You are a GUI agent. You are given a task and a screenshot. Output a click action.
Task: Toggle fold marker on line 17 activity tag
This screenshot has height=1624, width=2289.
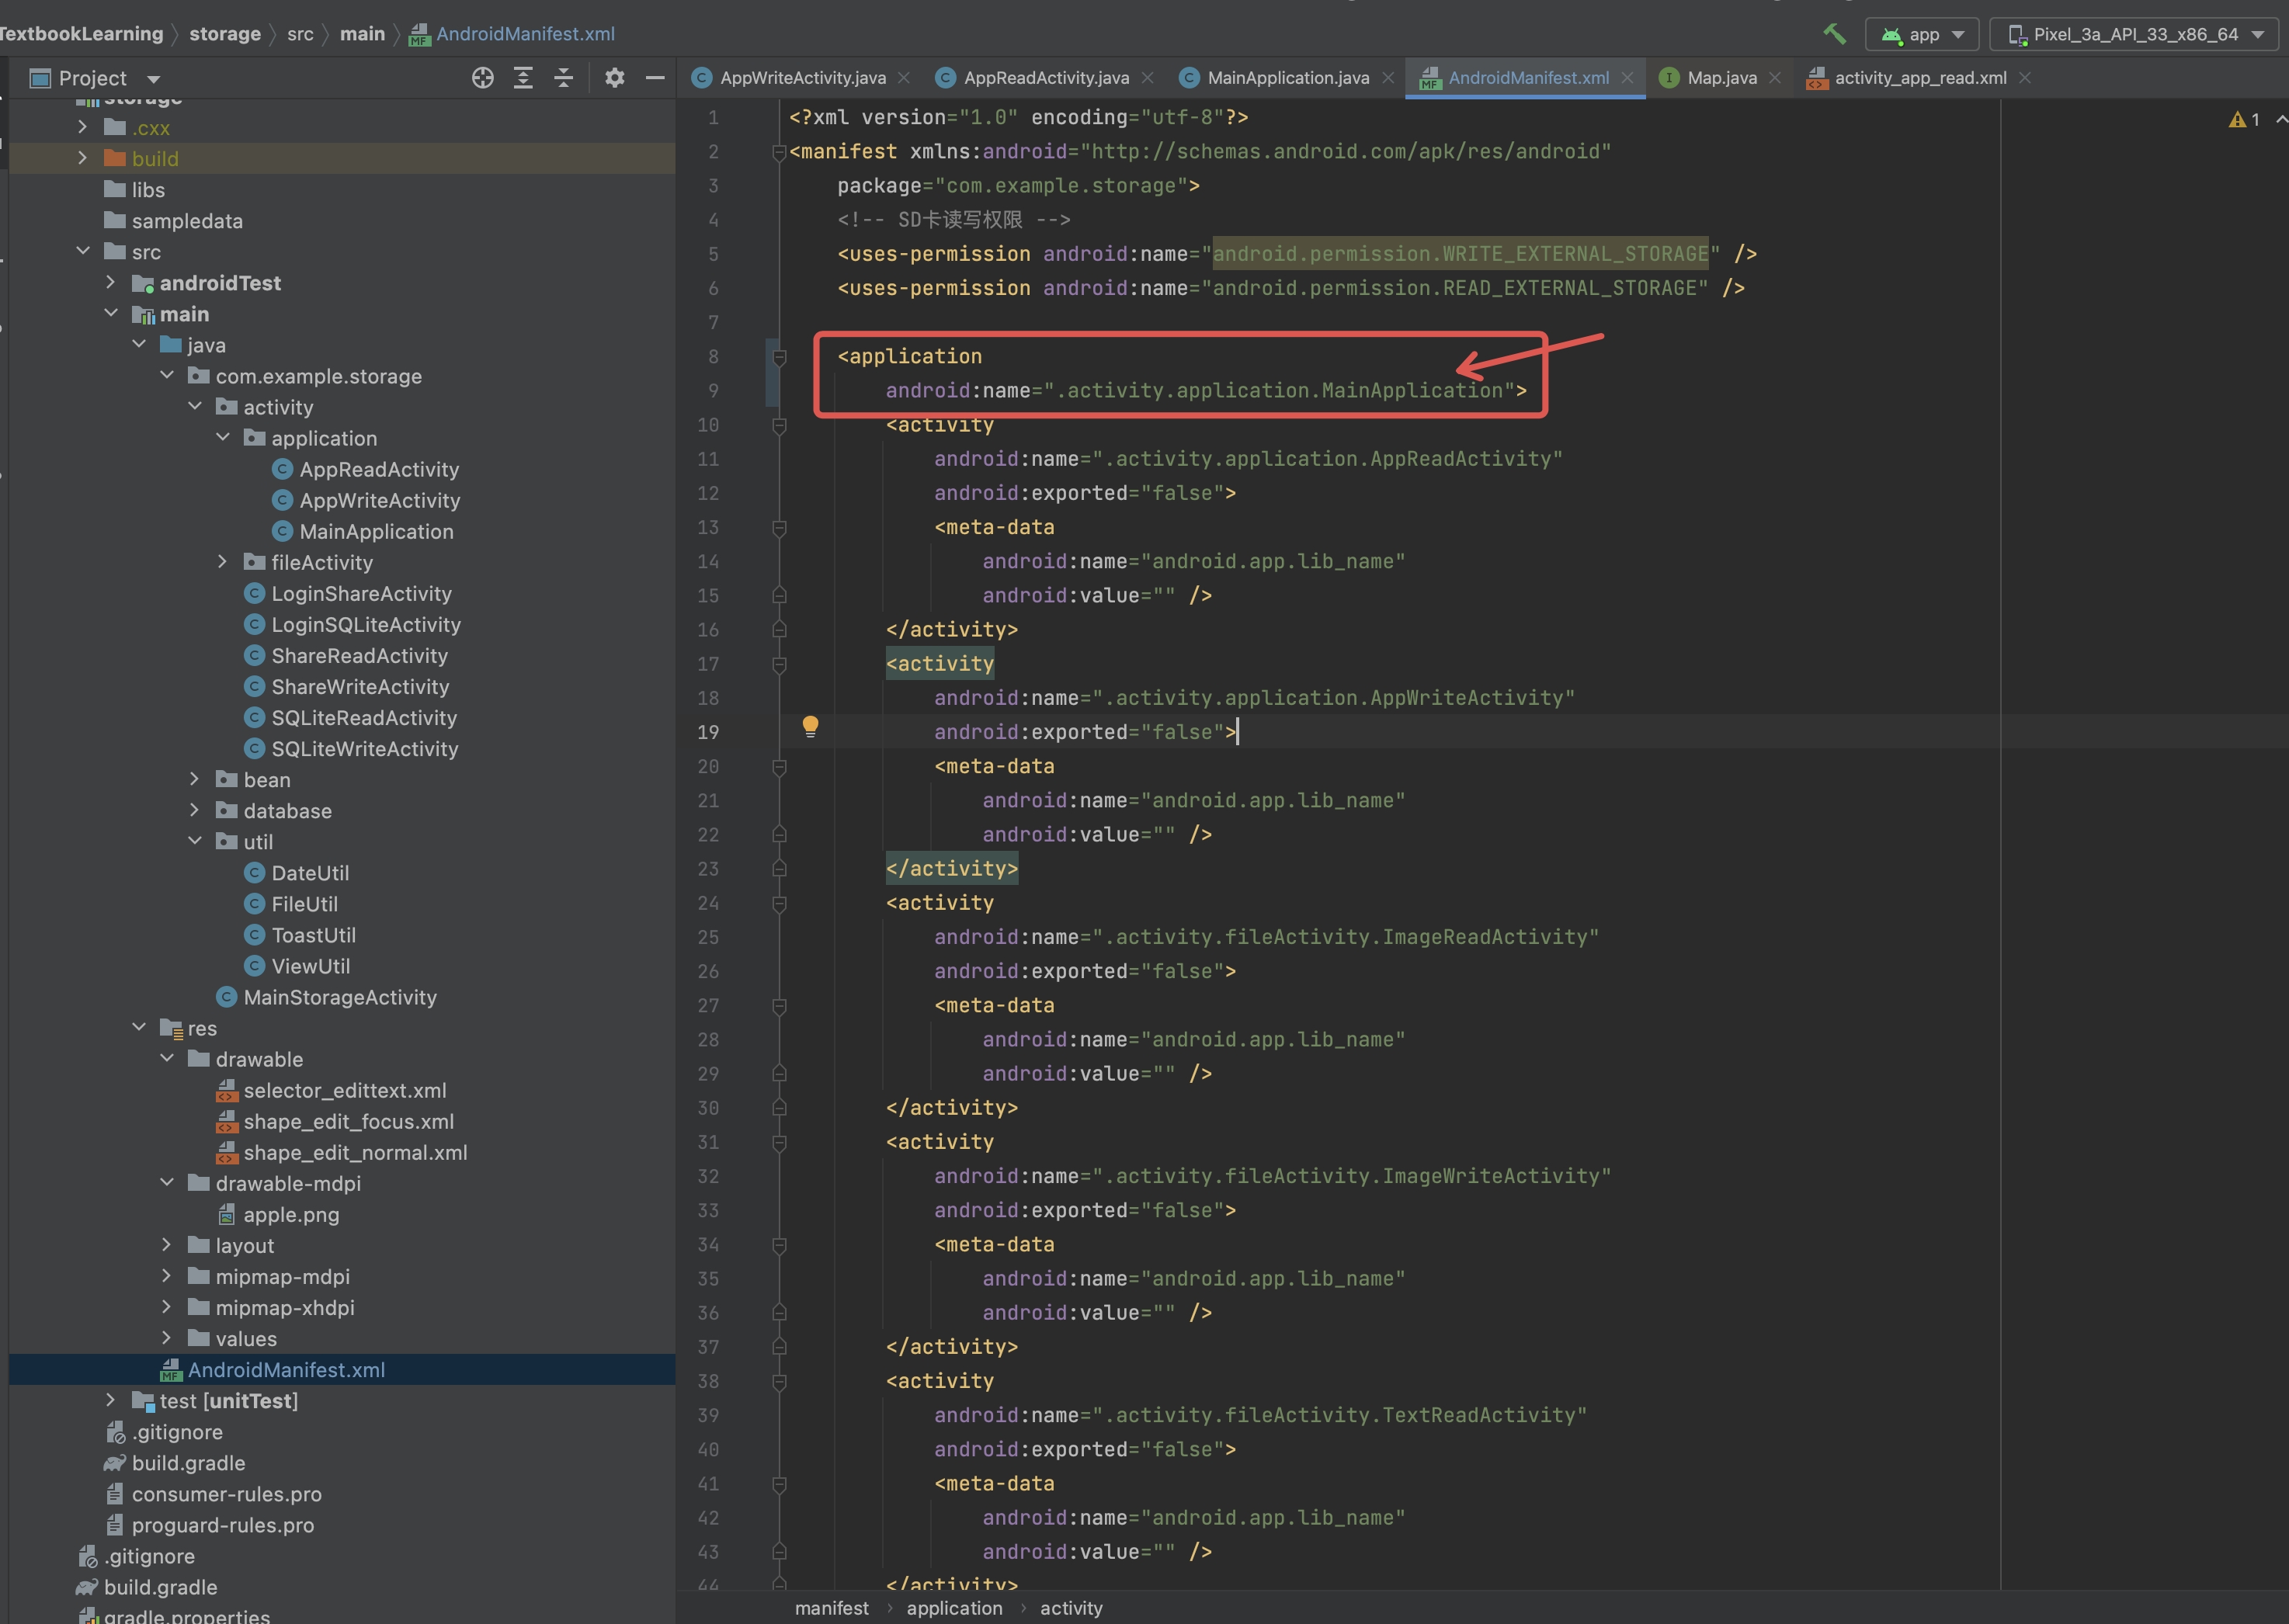(779, 664)
